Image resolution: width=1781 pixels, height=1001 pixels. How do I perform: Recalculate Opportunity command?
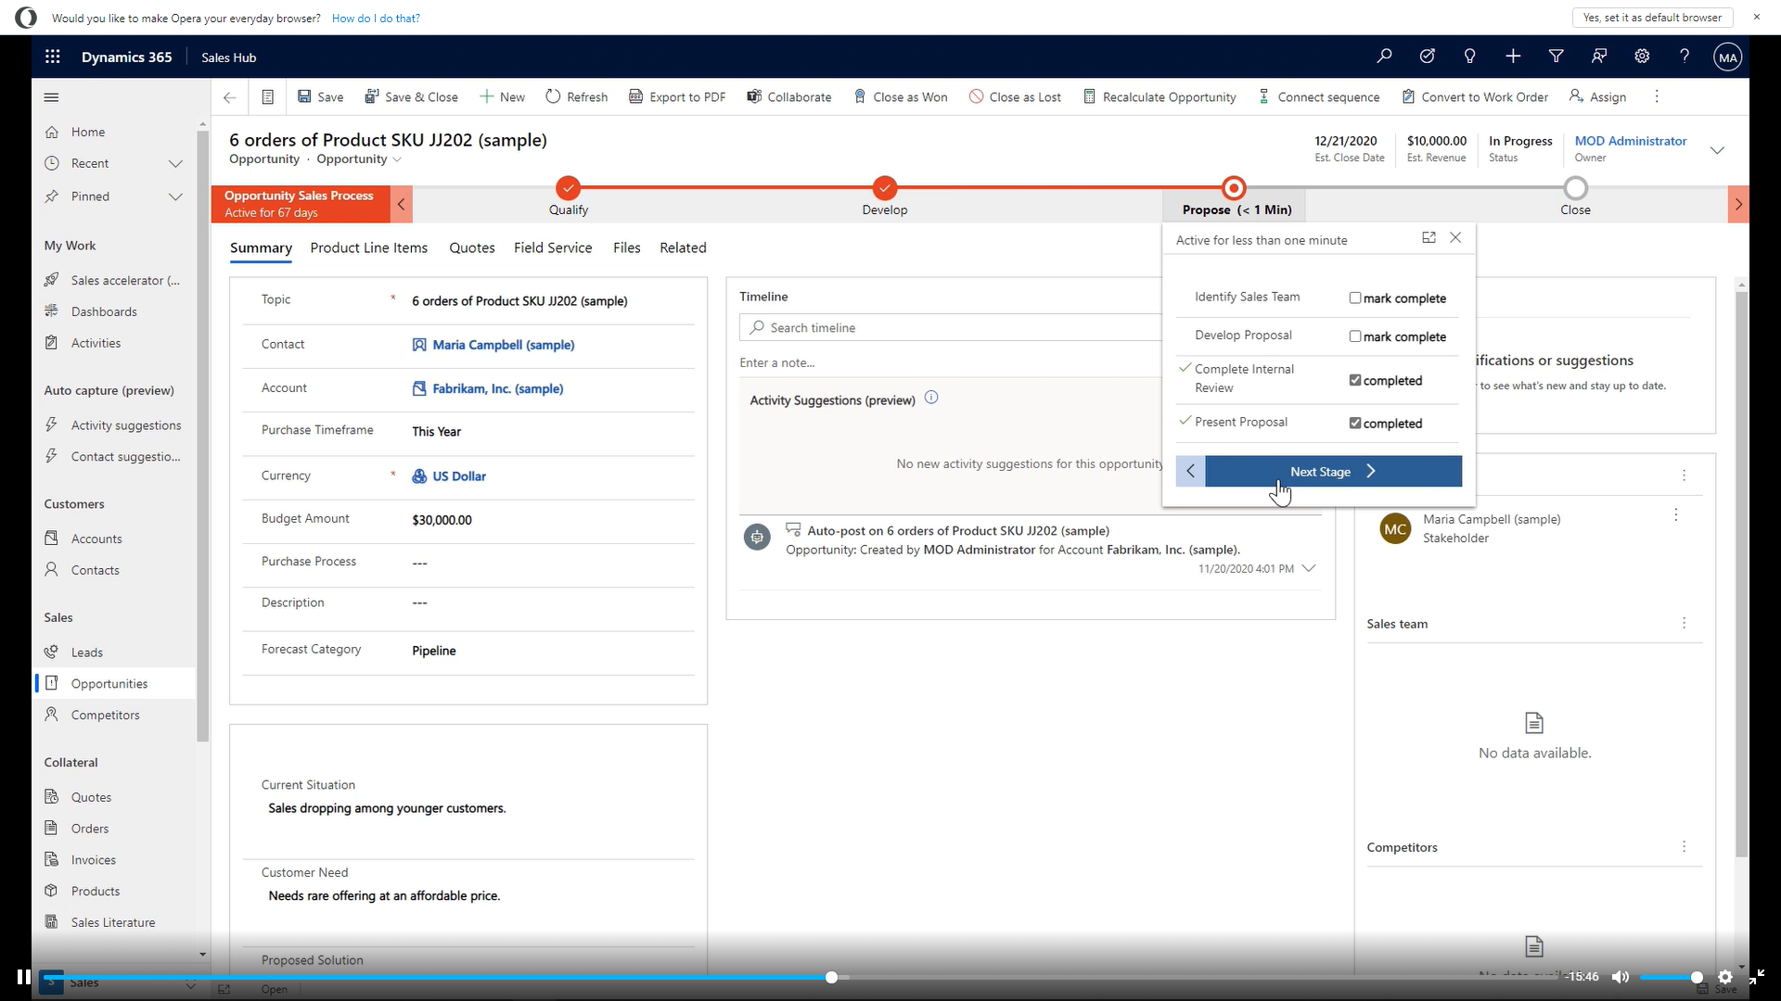click(x=1160, y=97)
